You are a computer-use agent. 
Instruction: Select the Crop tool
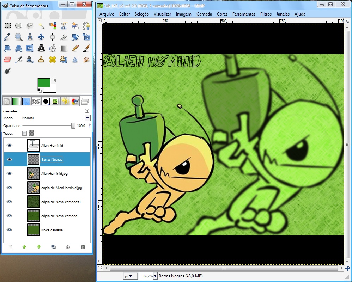tap(64, 37)
